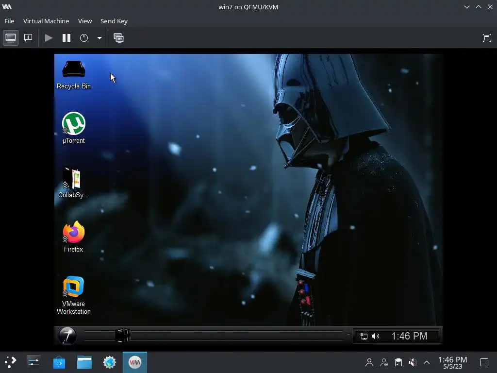Open the Windows 7 Start orb
The image size is (497, 373).
(x=67, y=336)
